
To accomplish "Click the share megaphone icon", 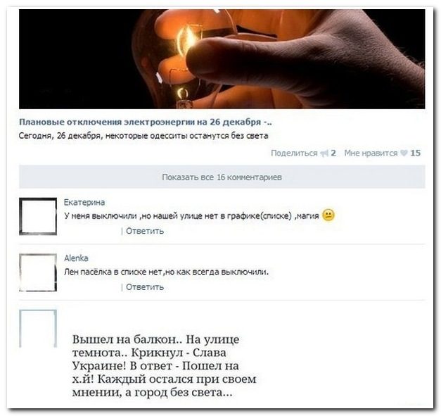I will click(324, 153).
